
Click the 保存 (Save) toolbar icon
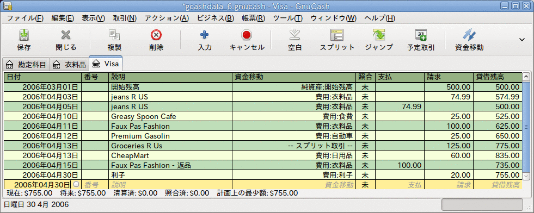pyautogui.click(x=24, y=35)
